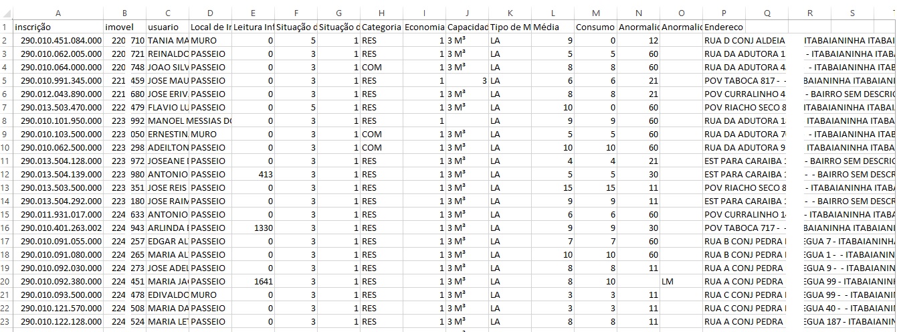Select column A header
Screen dimensions: 897x332
tap(58, 13)
